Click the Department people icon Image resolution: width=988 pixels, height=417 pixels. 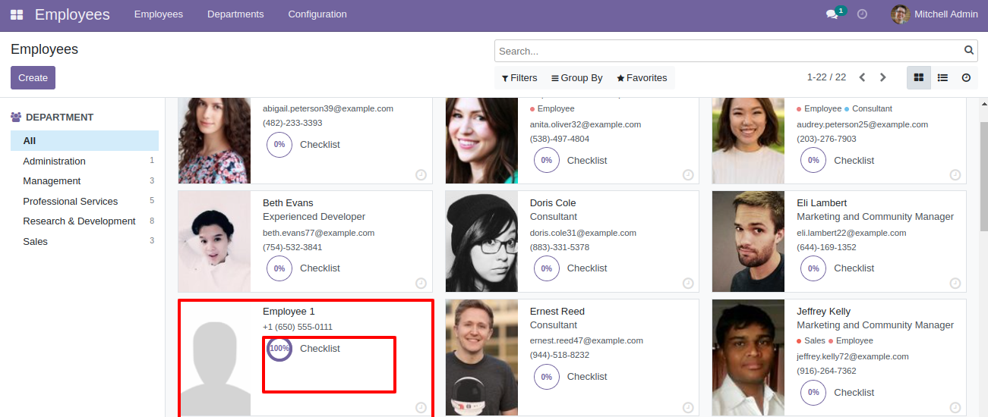click(x=16, y=118)
